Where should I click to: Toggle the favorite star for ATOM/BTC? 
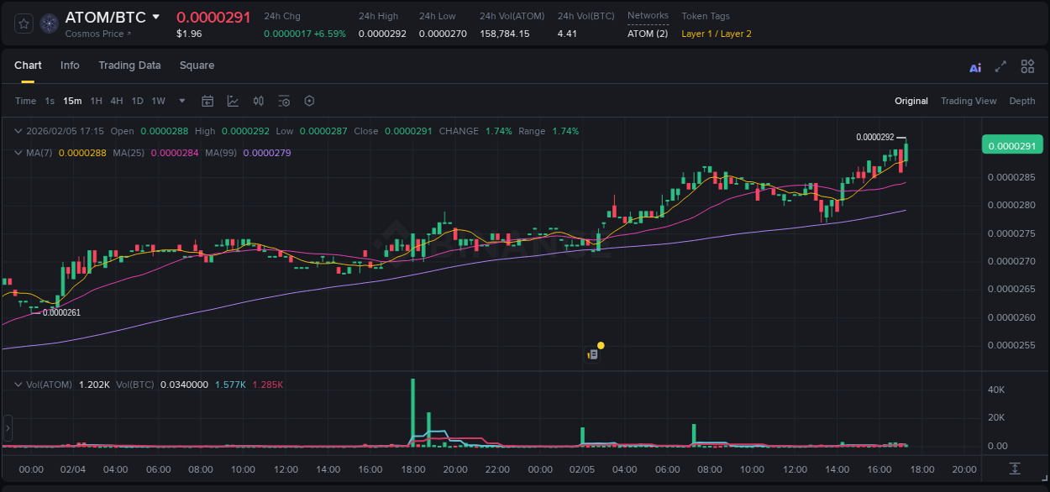[x=23, y=24]
